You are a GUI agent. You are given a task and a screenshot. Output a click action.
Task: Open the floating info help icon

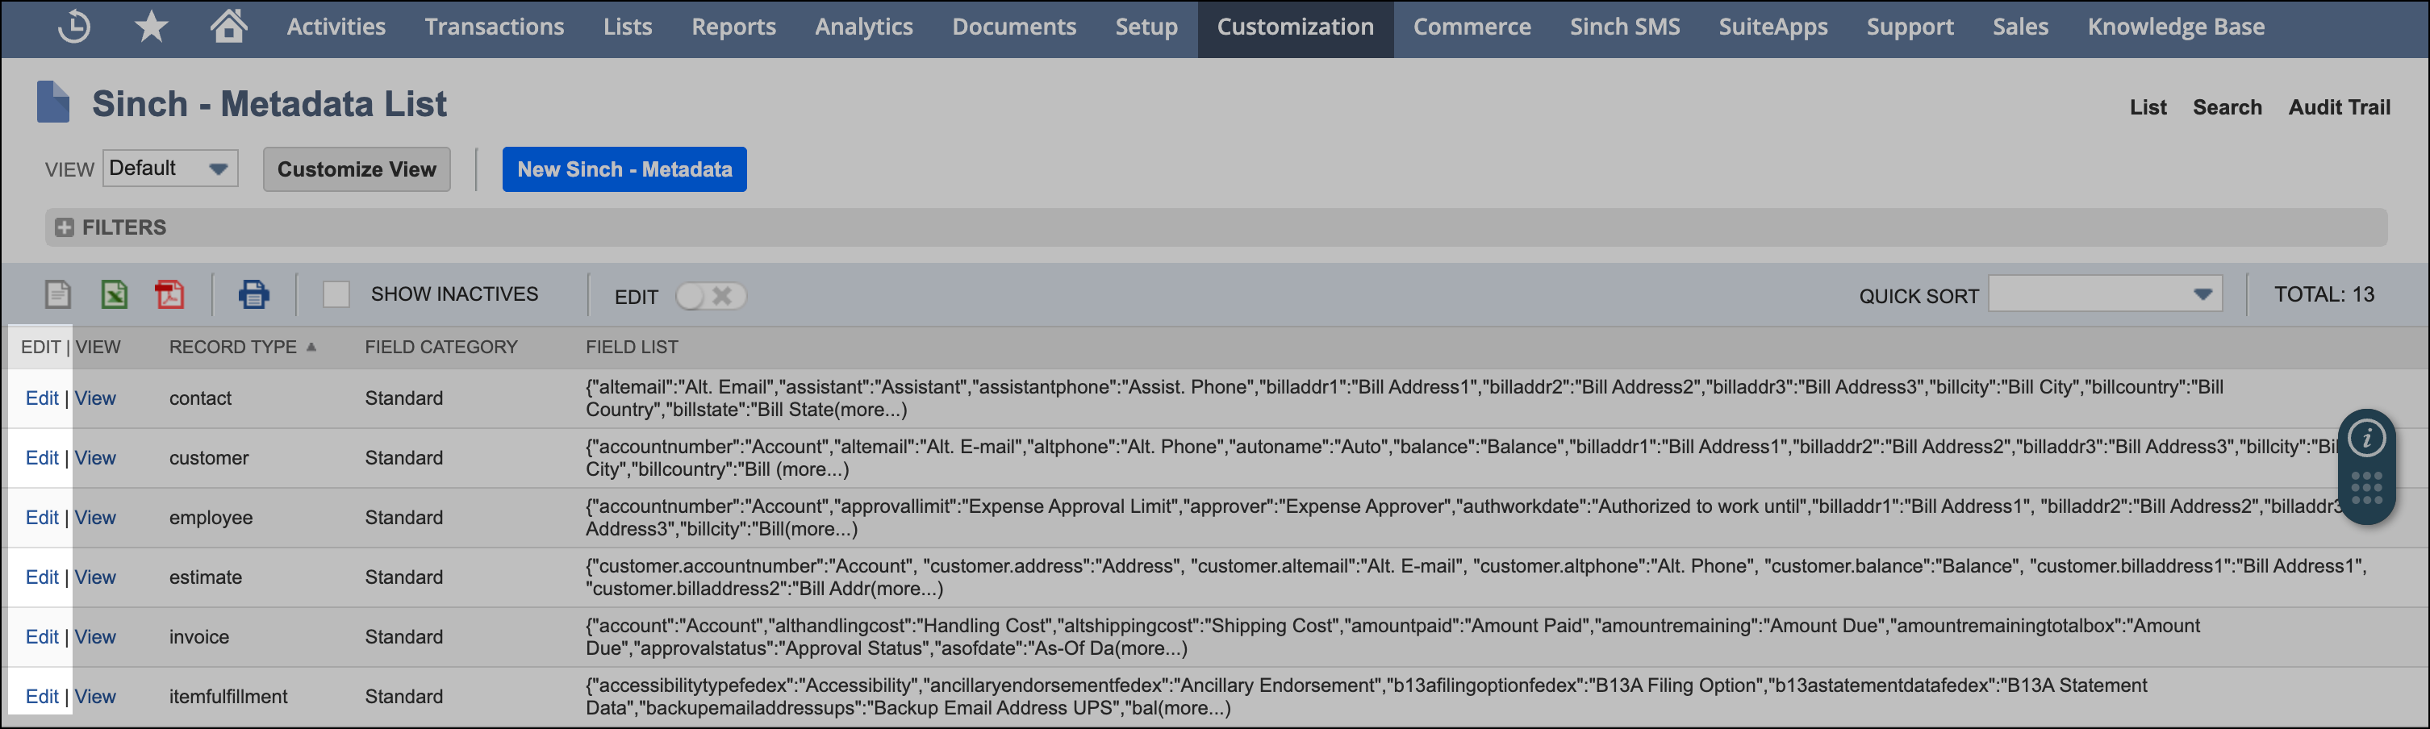(x=2365, y=438)
